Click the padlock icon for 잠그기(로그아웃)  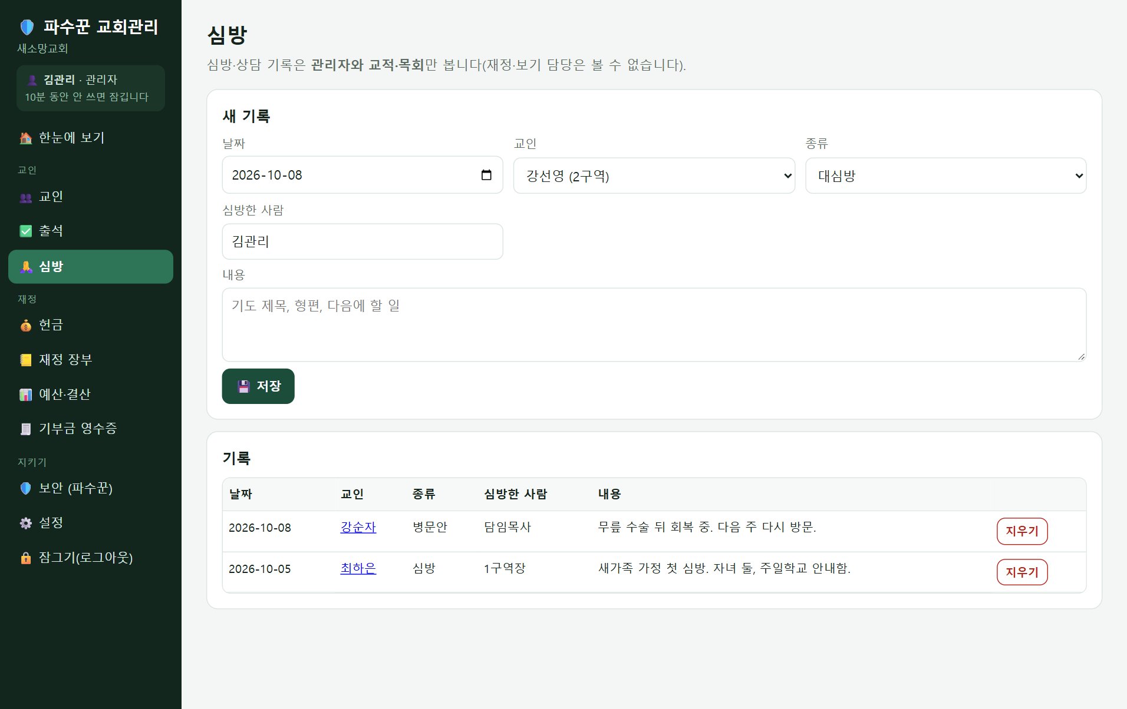(26, 558)
